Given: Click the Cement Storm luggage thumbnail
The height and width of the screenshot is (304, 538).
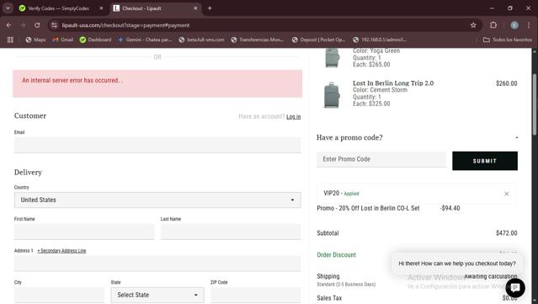Looking at the screenshot, I should click(332, 95).
